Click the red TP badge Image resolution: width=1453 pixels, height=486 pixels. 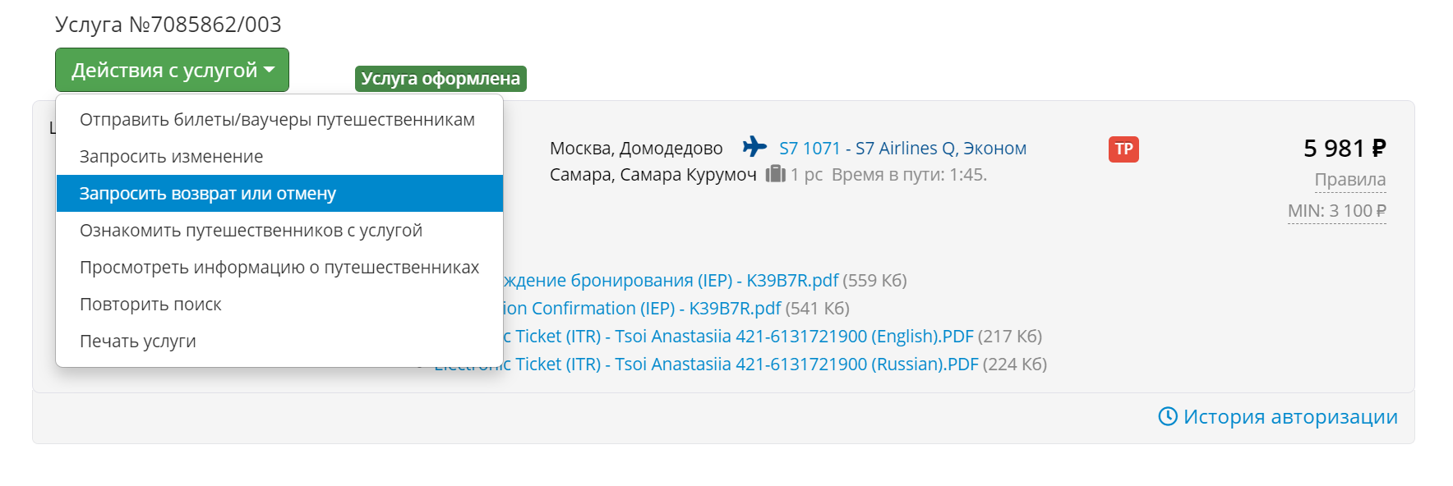(1123, 149)
